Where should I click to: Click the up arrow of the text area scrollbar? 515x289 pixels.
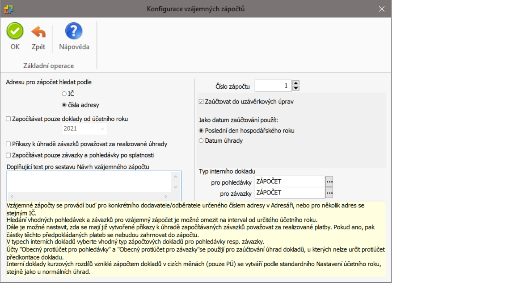click(x=175, y=177)
